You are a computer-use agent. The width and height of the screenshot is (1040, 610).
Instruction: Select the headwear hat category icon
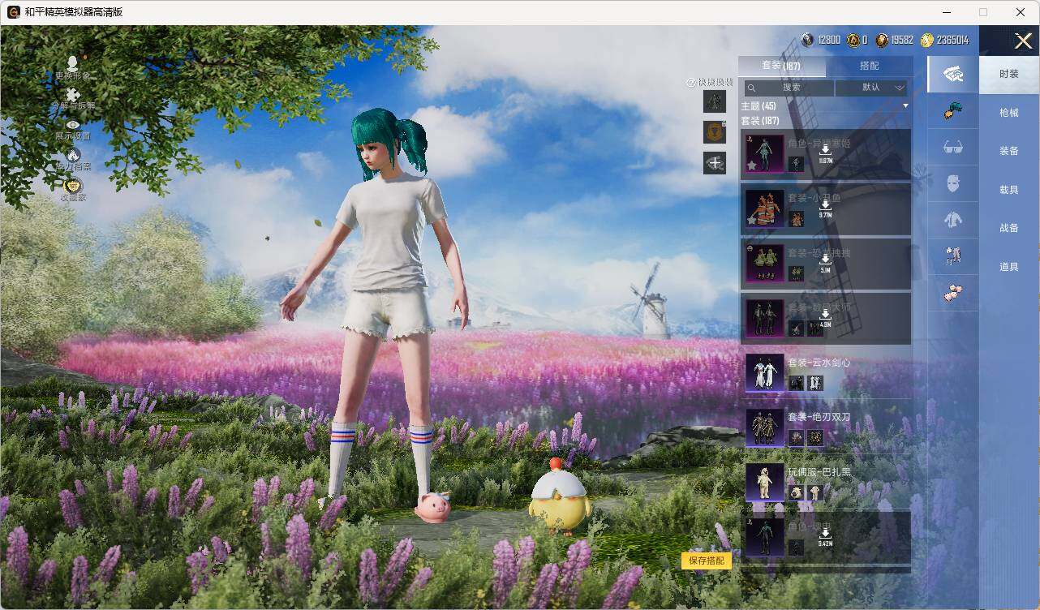coord(952,110)
